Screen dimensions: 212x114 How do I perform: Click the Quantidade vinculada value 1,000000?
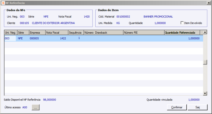click(194, 100)
